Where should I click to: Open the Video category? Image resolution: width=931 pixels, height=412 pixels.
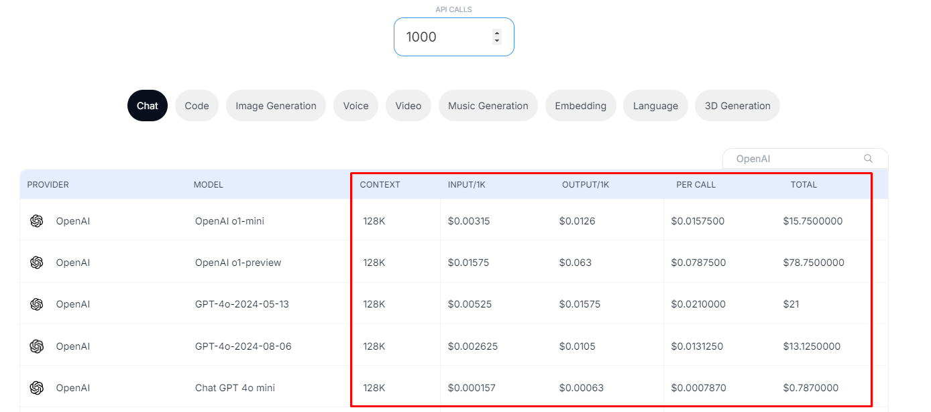click(408, 106)
